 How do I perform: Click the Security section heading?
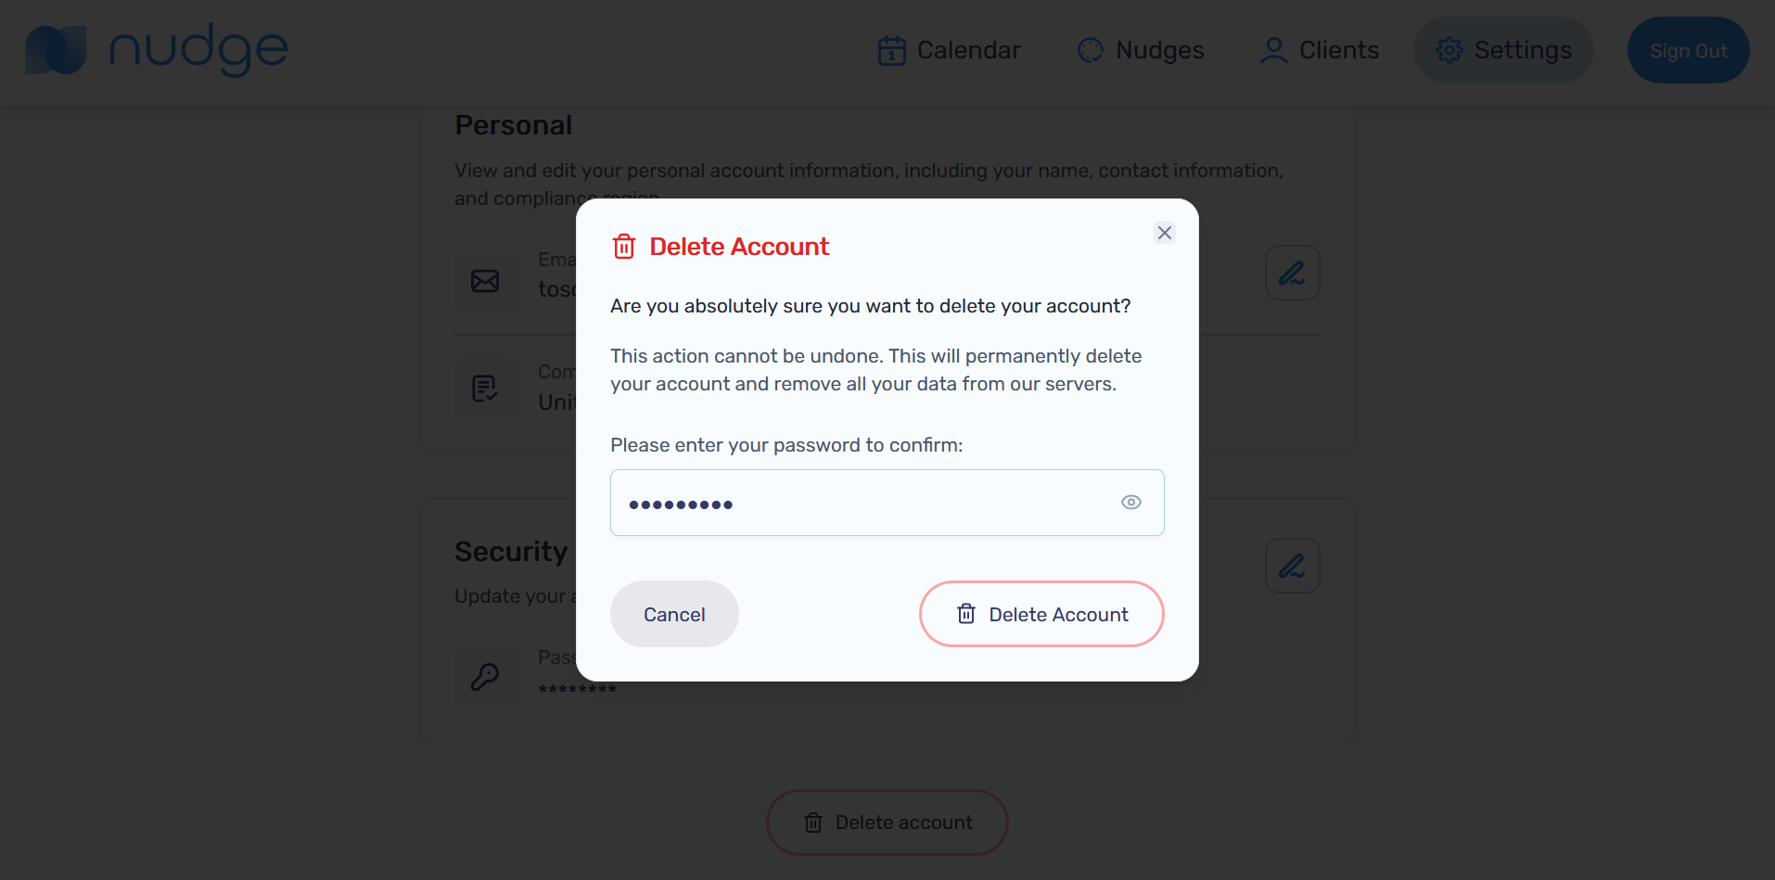511,551
